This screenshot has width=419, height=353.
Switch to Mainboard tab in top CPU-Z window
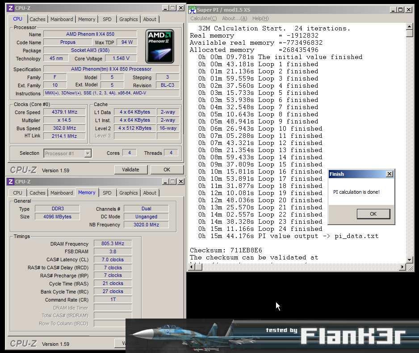62,19
